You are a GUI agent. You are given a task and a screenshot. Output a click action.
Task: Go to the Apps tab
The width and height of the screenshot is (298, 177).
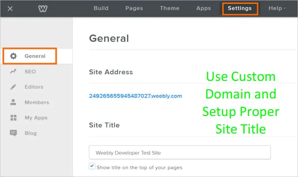pyautogui.click(x=204, y=8)
